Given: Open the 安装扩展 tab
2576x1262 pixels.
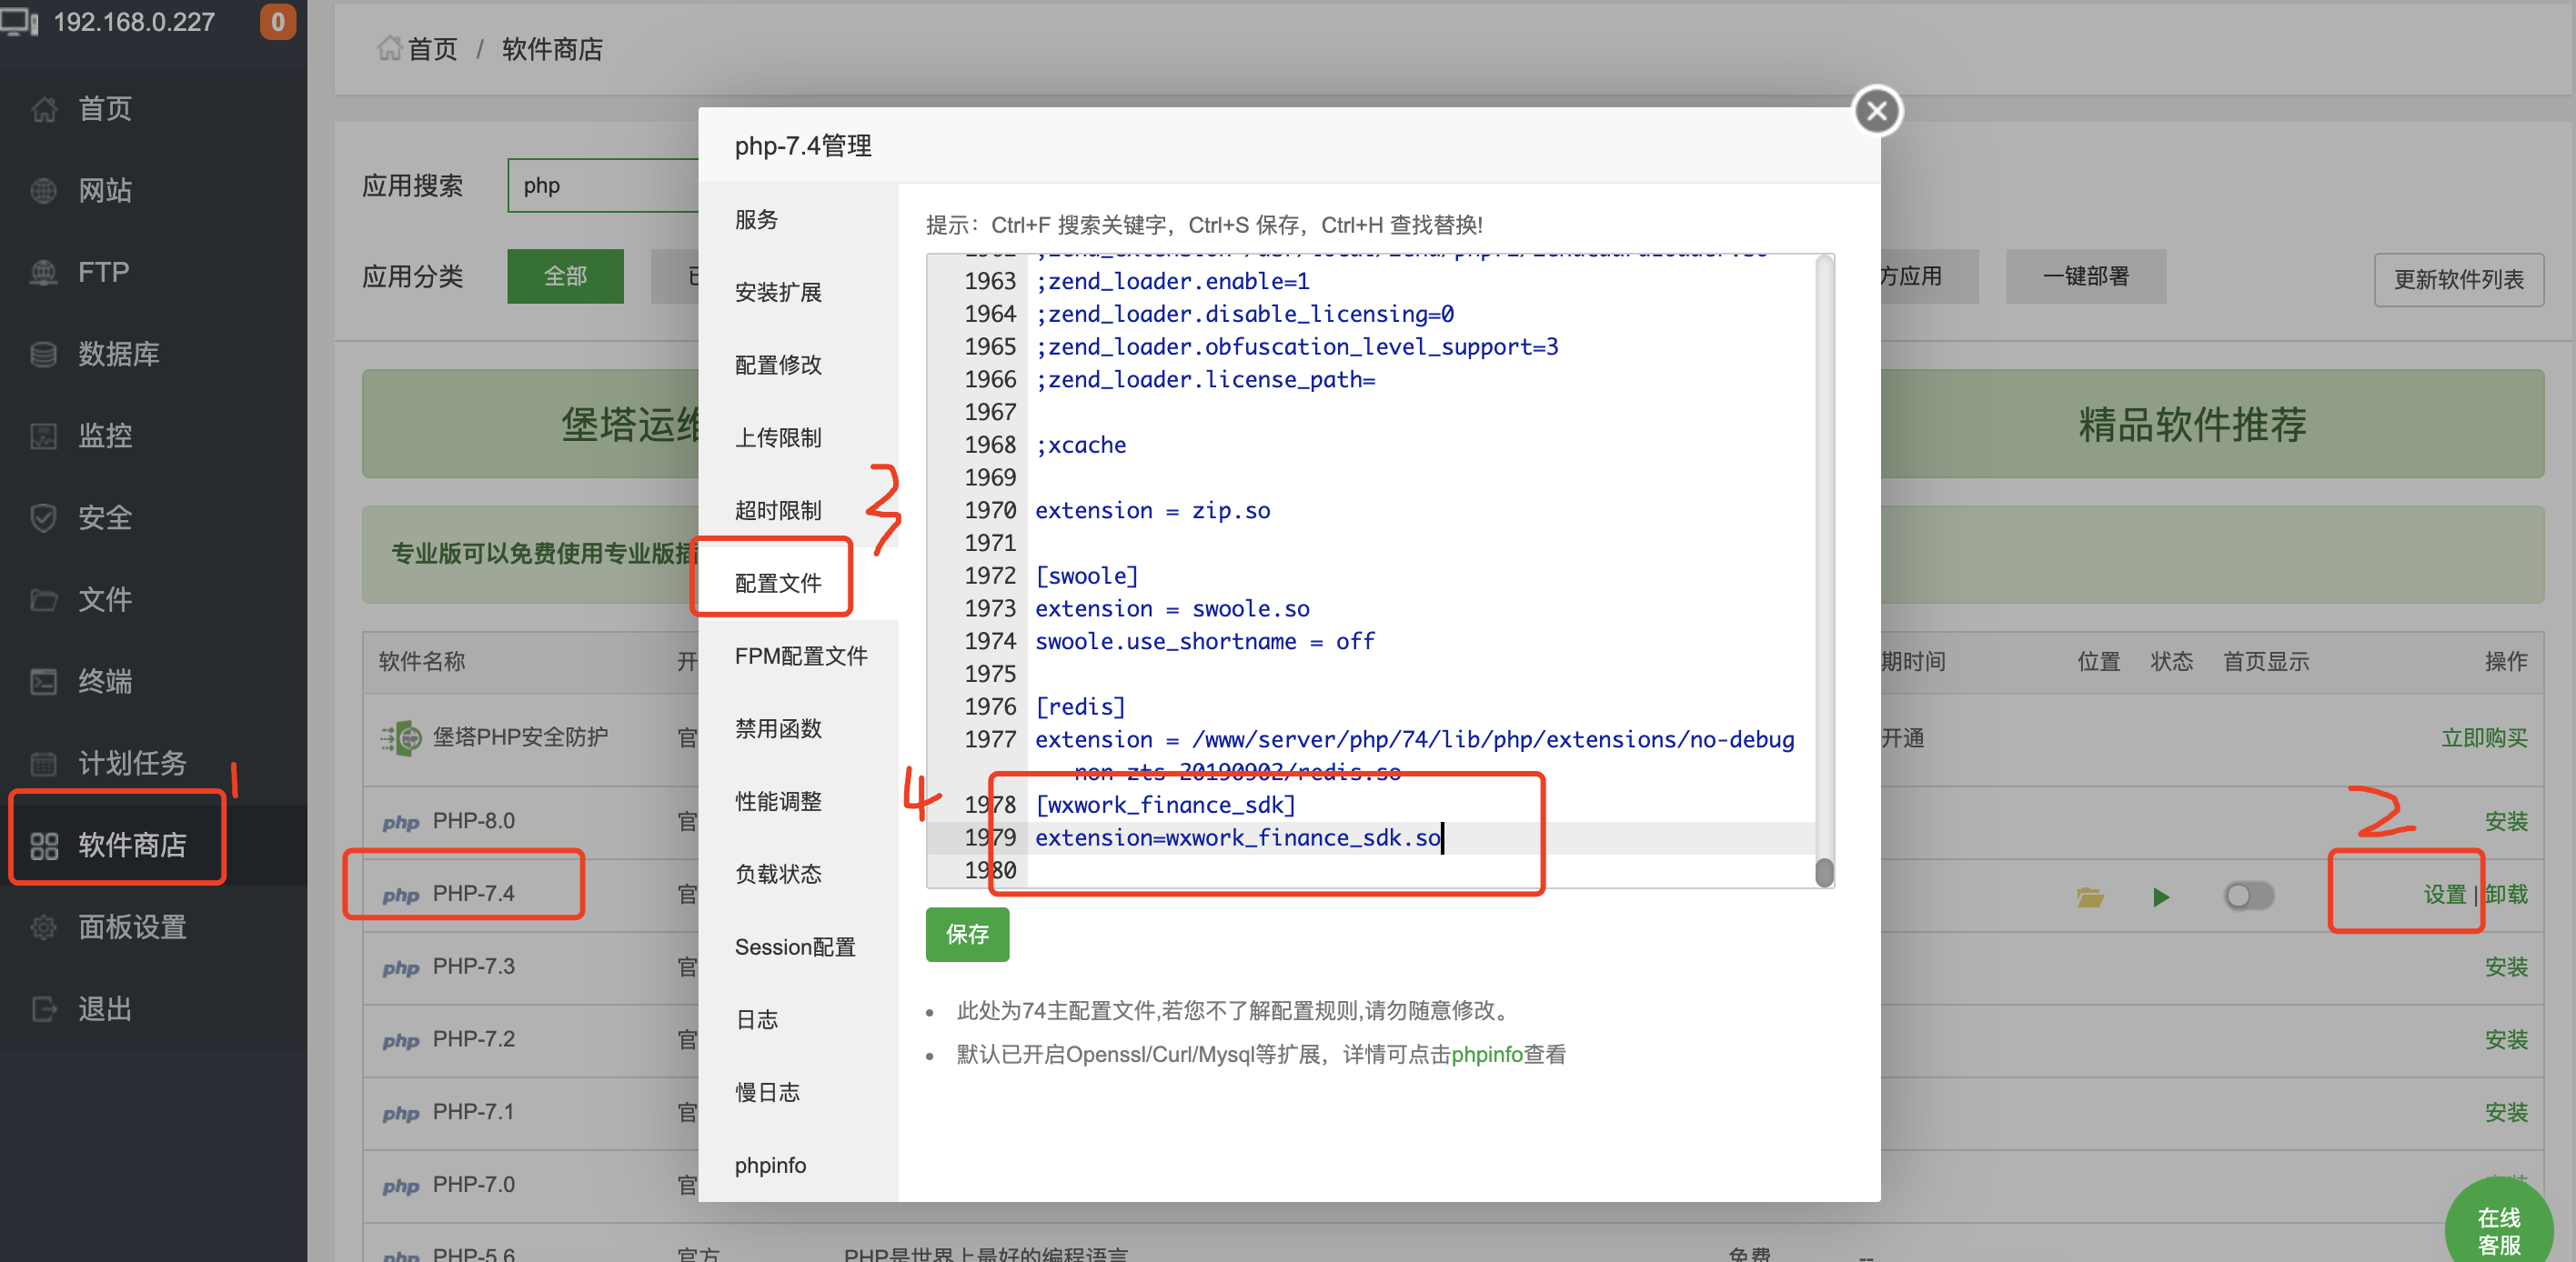Looking at the screenshot, I should [778, 292].
